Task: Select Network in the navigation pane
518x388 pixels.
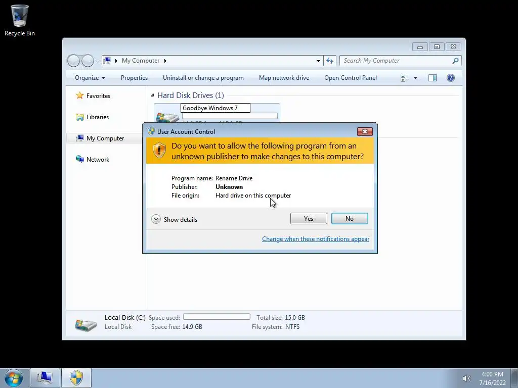Action: pyautogui.click(x=98, y=159)
